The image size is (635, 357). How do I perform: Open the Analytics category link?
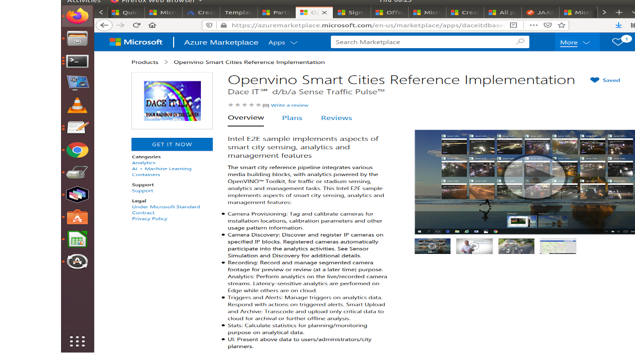click(x=143, y=163)
